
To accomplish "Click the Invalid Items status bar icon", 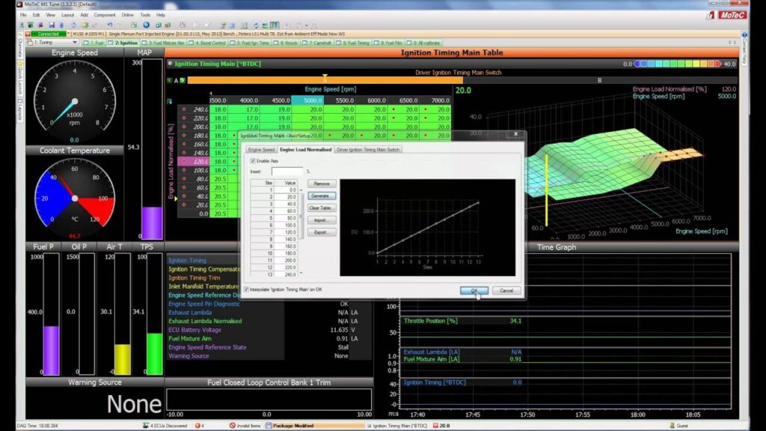I will 233,425.
